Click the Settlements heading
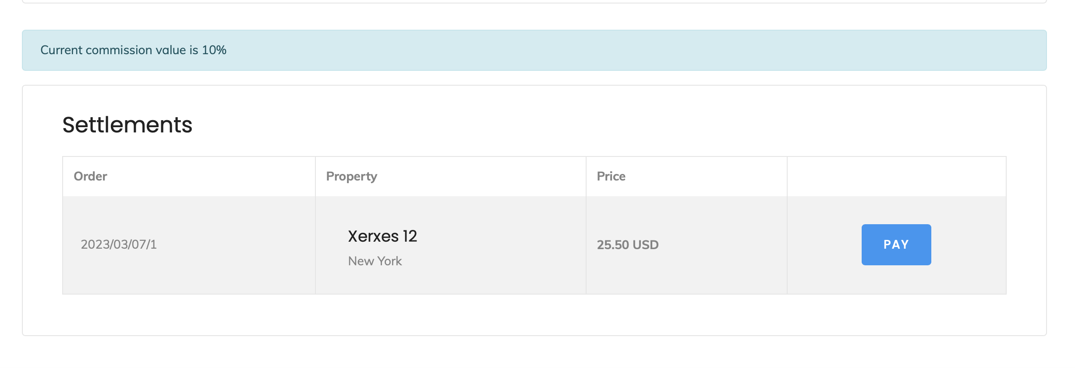1075x368 pixels. coord(127,125)
